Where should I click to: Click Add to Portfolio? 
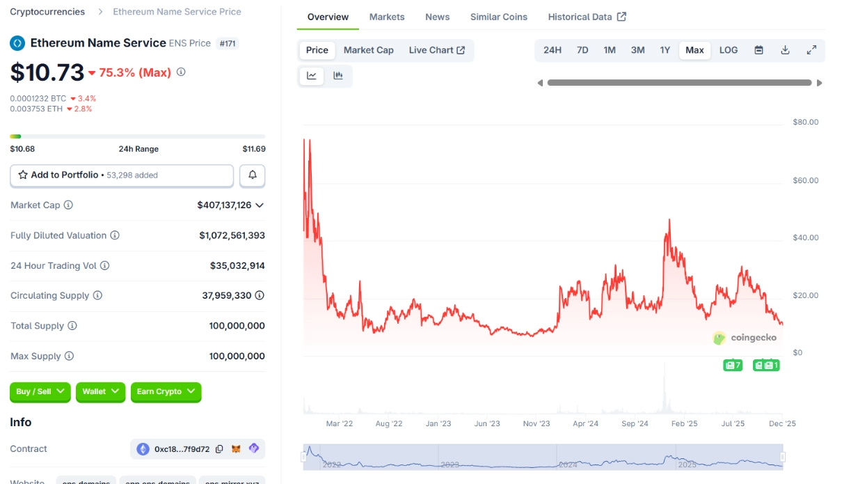tap(66, 175)
